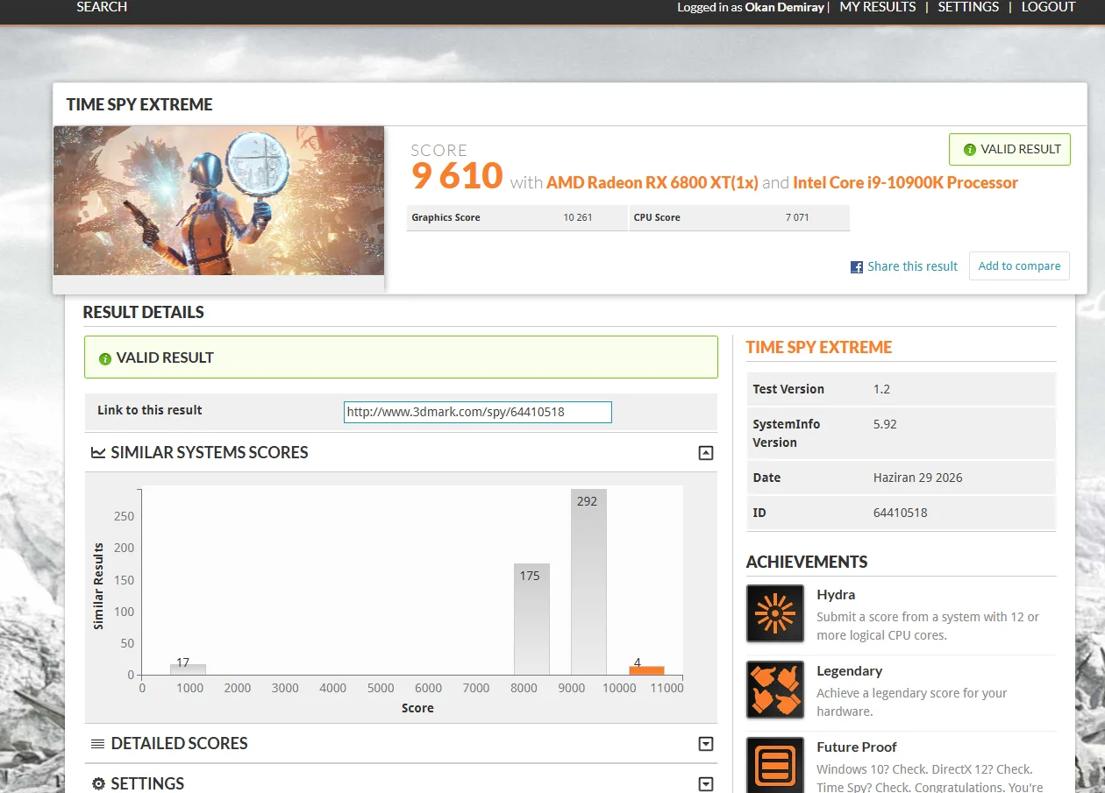Click the Facebook icon beside Share this result
Viewport: 1105px width, 793px height.
(x=857, y=267)
